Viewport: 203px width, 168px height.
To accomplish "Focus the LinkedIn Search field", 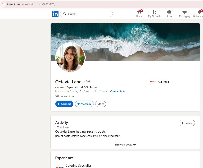I will [x=86, y=14].
